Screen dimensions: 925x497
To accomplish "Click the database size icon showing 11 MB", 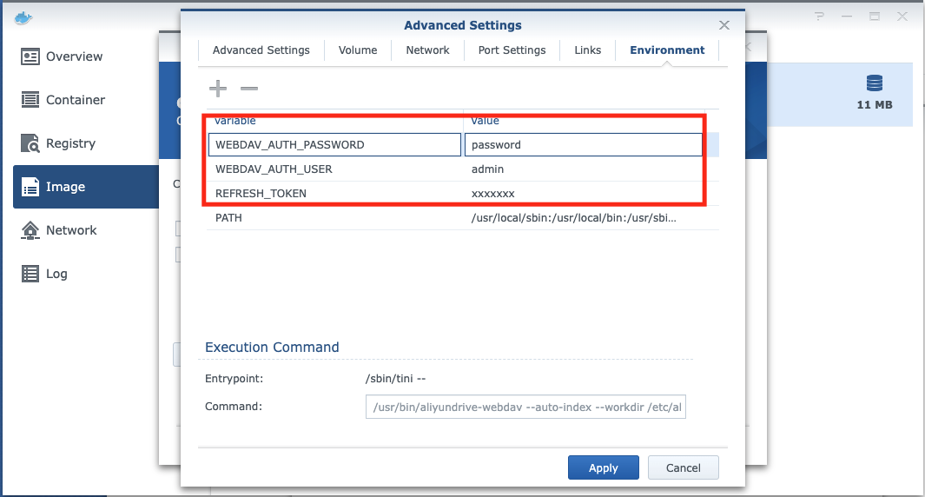I will 875,83.
